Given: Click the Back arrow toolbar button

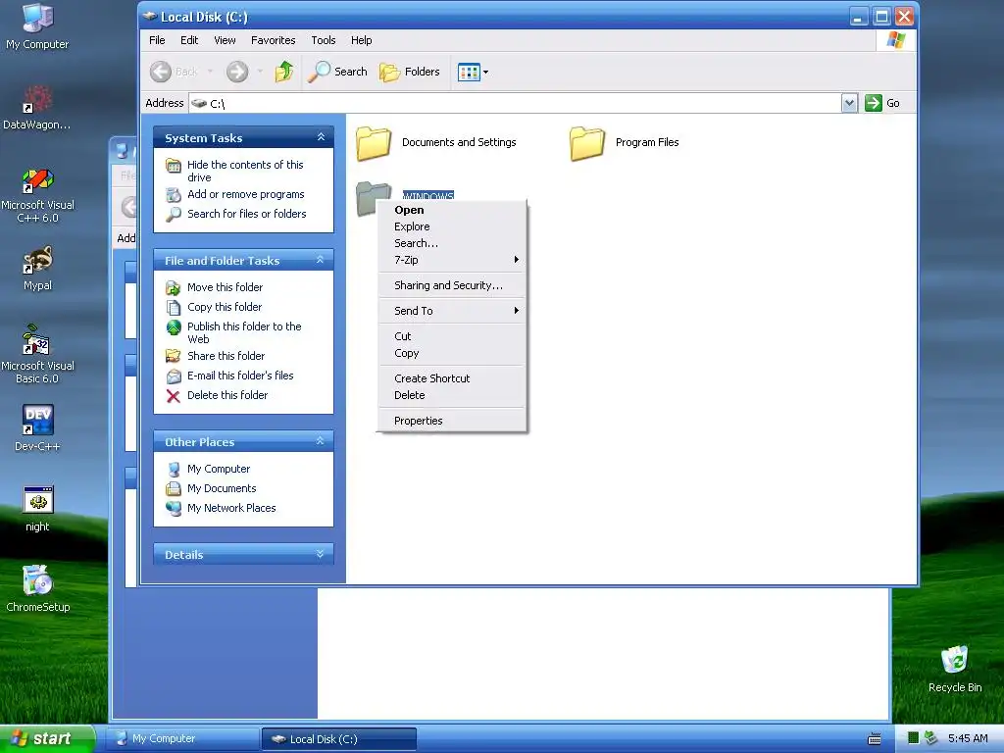Looking at the screenshot, I should tap(175, 72).
